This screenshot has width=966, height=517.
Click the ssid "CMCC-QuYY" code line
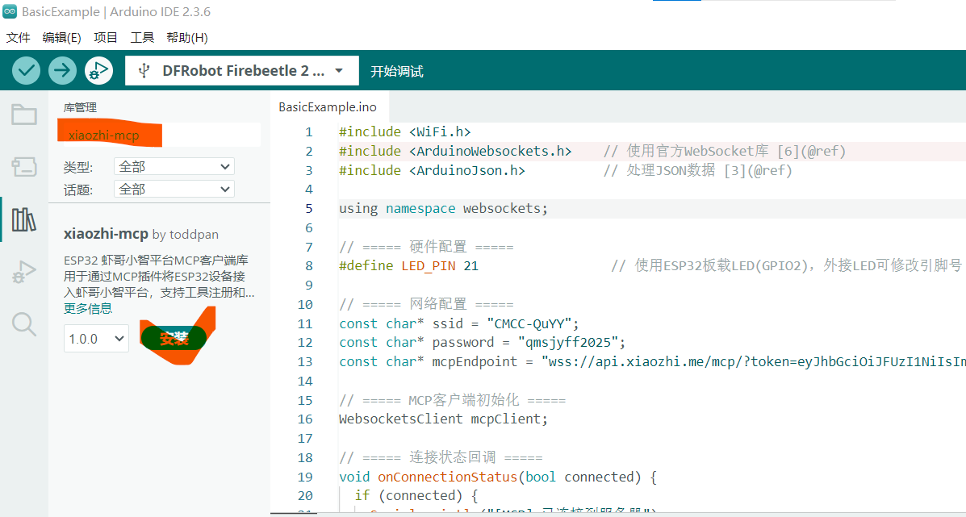point(459,323)
